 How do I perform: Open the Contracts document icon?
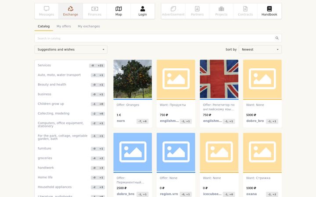[245, 9]
